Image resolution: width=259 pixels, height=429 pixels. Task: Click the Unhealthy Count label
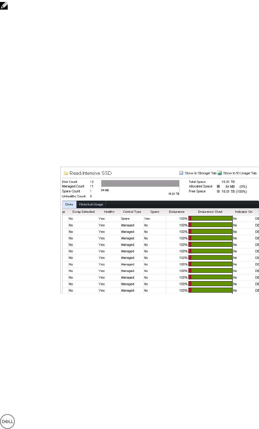point(74,196)
